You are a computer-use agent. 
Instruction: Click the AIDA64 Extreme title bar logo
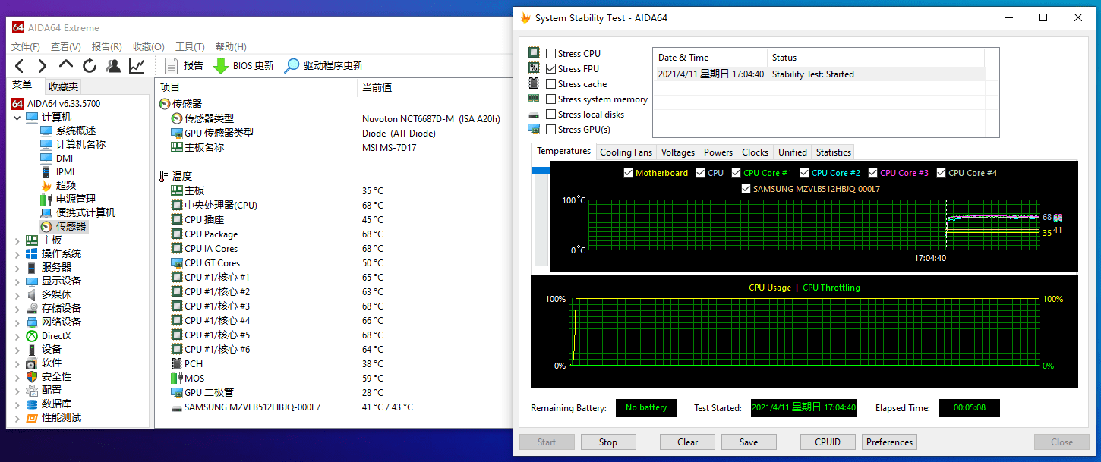click(18, 27)
